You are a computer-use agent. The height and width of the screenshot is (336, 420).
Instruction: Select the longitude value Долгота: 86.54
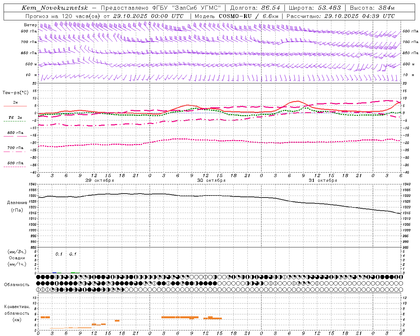(x=255, y=8)
